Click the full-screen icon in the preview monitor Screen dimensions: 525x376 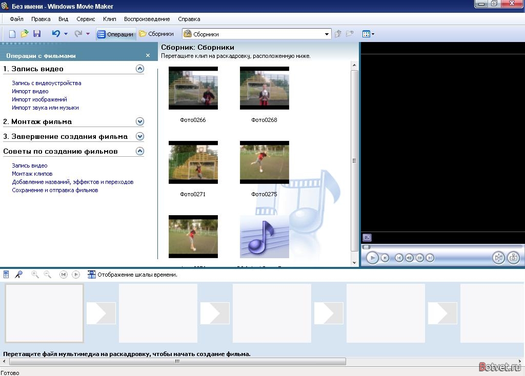367,238
